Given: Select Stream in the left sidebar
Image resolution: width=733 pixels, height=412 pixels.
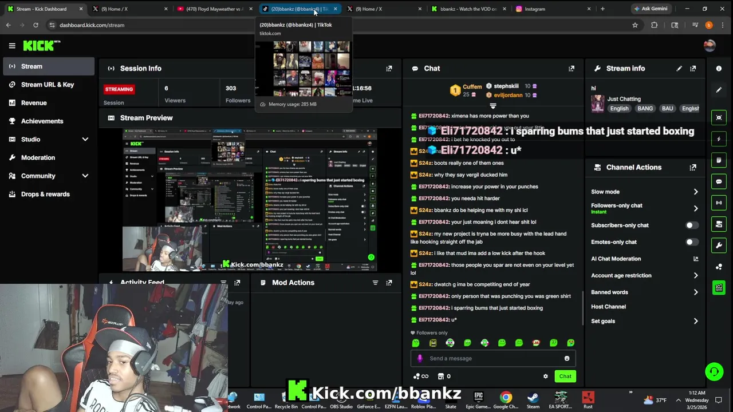Looking at the screenshot, I should (x=49, y=66).
